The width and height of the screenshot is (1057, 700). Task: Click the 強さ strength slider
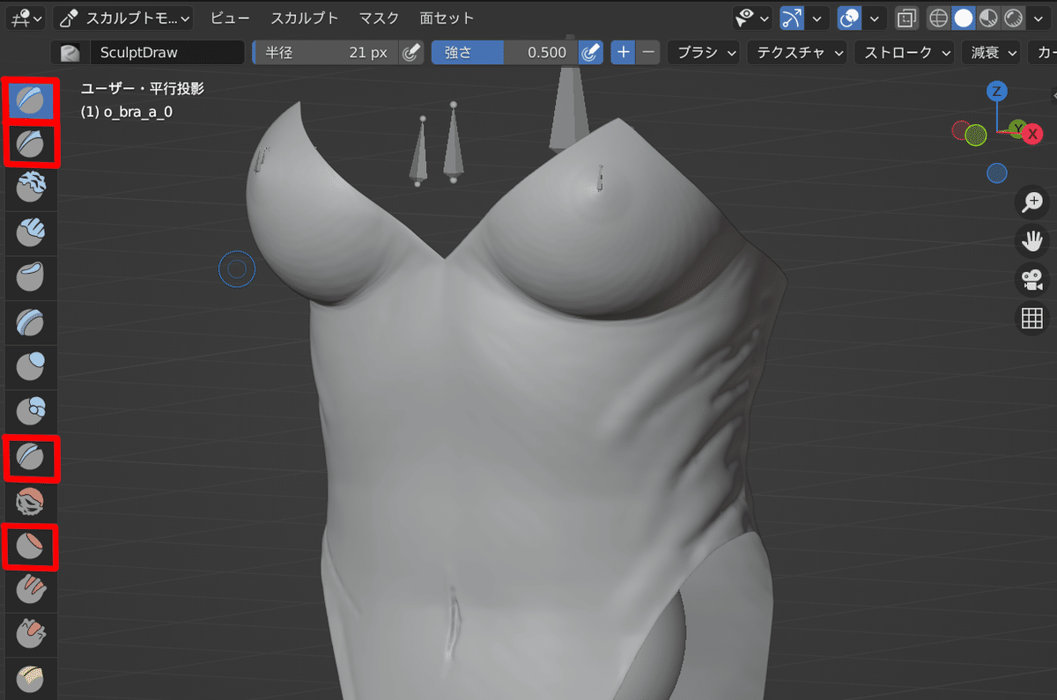click(x=505, y=53)
